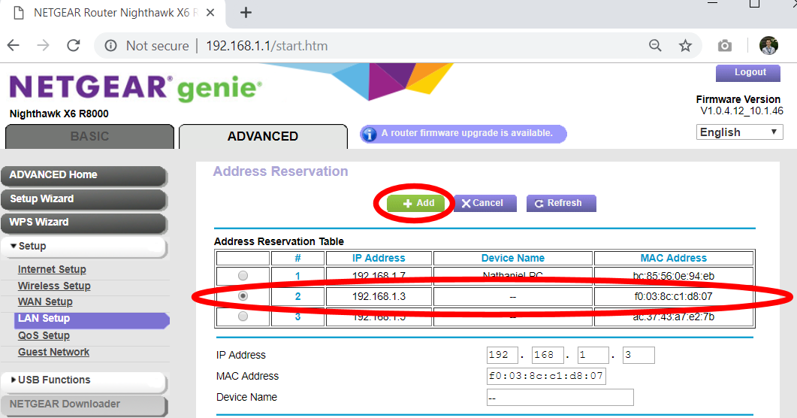Select reservation row 3 radio button
Viewport: 797px width, 418px height.
coord(243,317)
